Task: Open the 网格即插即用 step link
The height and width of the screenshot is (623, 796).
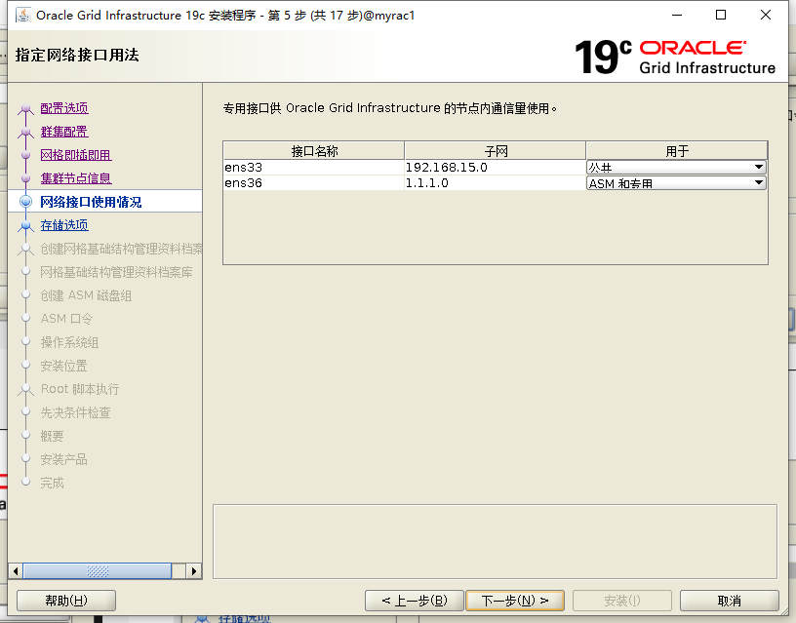Action: tap(76, 155)
